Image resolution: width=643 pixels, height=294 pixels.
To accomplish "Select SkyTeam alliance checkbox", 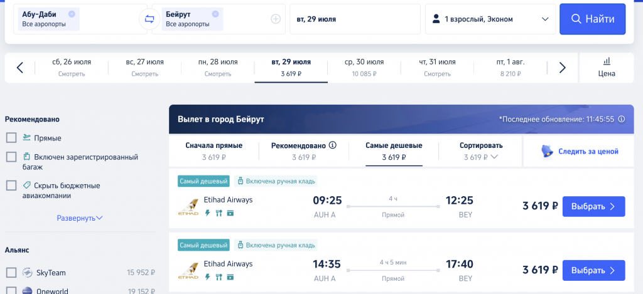I will tap(11, 272).
